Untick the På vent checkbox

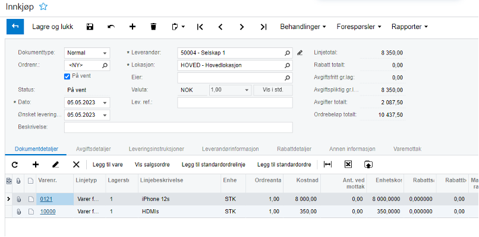click(67, 76)
